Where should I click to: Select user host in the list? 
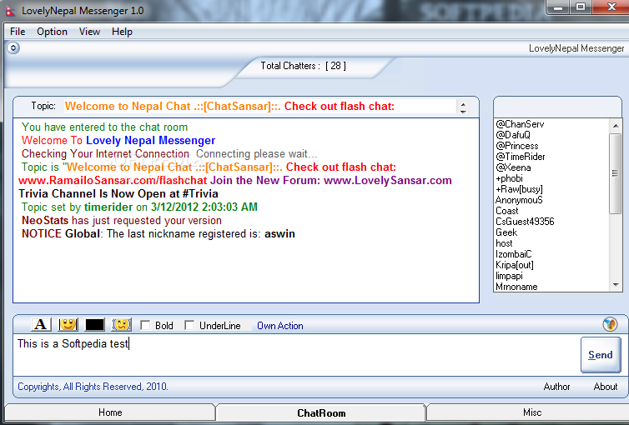tap(504, 243)
